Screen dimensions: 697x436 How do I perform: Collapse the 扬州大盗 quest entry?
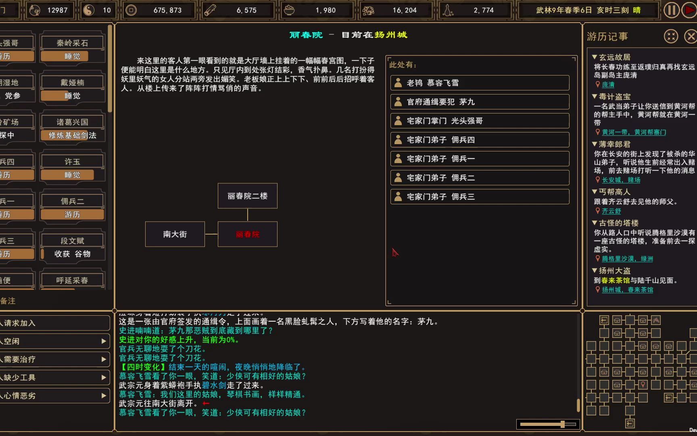click(595, 270)
